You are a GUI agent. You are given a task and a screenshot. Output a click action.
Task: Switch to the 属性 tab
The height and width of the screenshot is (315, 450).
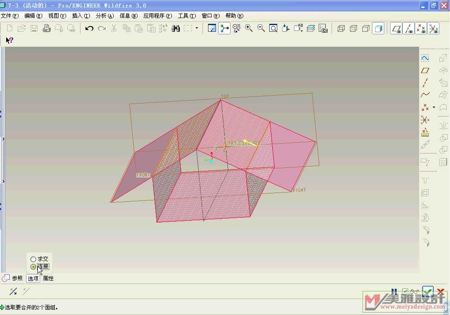point(48,278)
